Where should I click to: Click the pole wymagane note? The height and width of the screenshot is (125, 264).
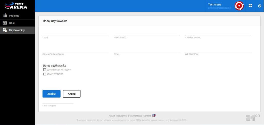point(49,106)
